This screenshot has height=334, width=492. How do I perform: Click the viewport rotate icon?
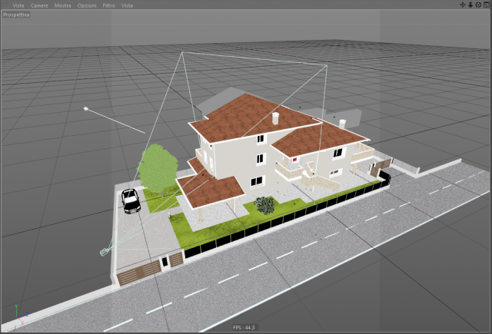pyautogui.click(x=478, y=5)
